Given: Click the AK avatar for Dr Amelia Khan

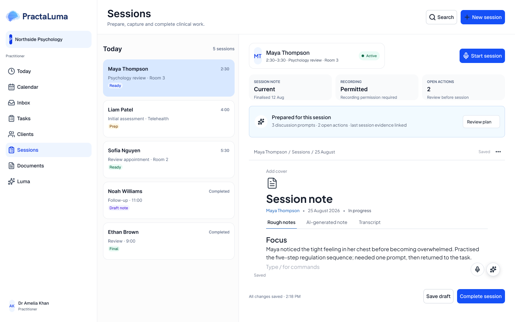Looking at the screenshot, I should 12,306.
